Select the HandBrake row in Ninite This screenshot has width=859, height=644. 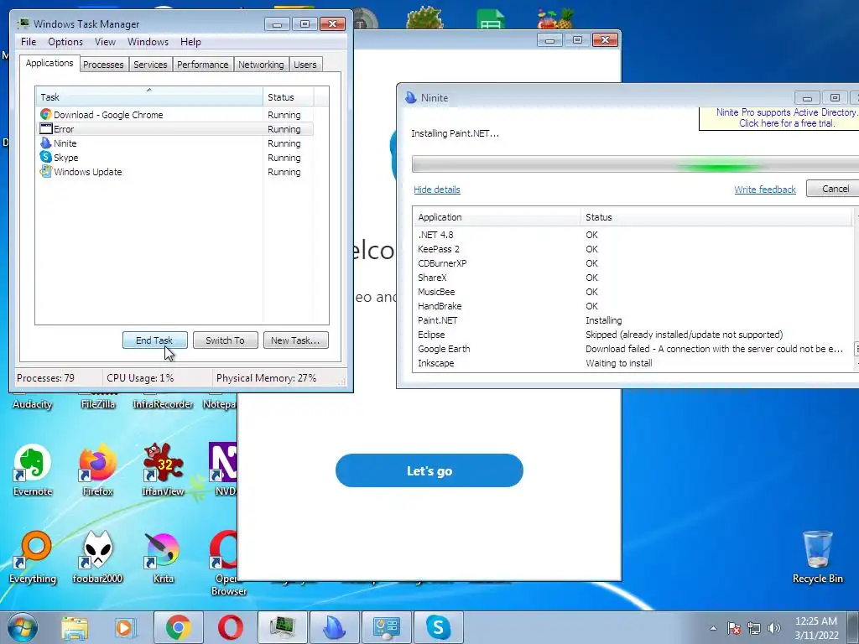point(633,306)
